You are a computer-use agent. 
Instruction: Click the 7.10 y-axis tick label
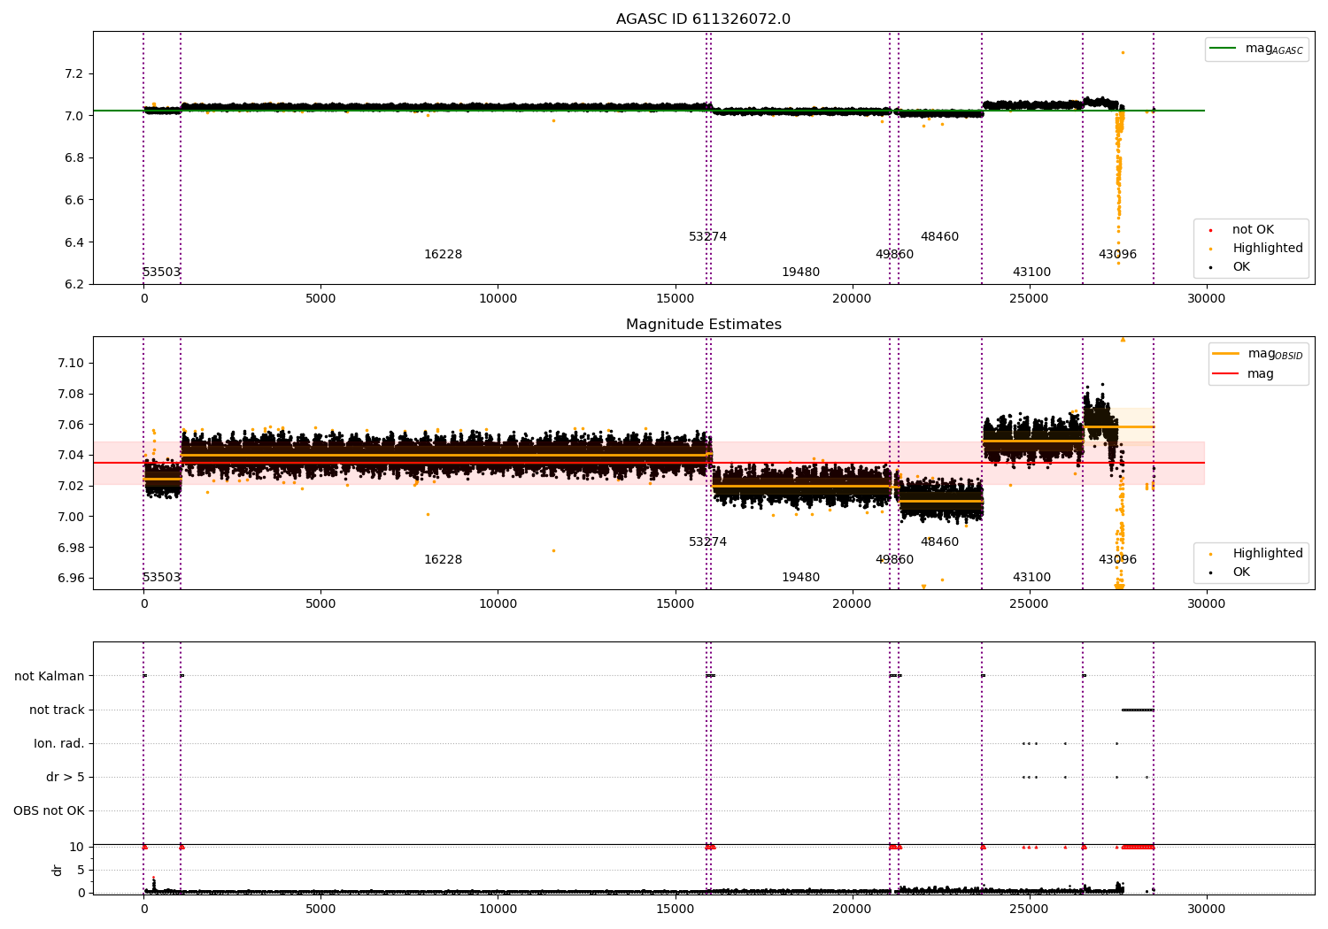71,364
